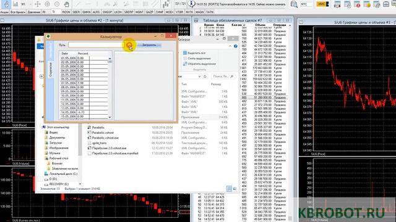This screenshot has height=222, width=396.
Task: Select the Parabolic.vshost.exe file
Action: 105,138
